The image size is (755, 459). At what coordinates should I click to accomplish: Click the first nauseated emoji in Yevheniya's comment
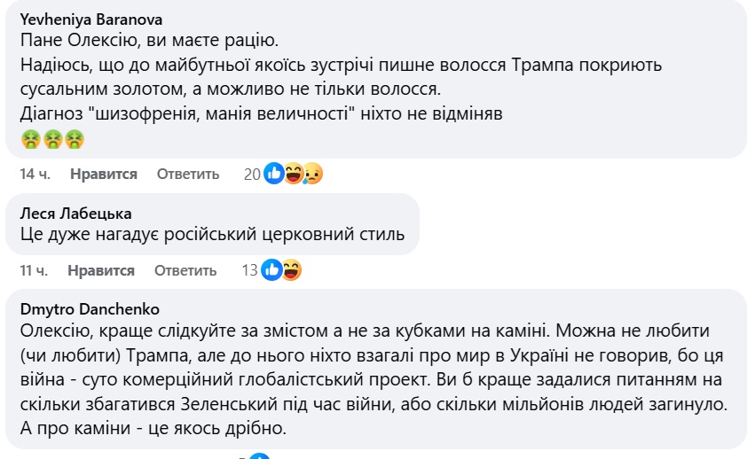pyautogui.click(x=29, y=138)
